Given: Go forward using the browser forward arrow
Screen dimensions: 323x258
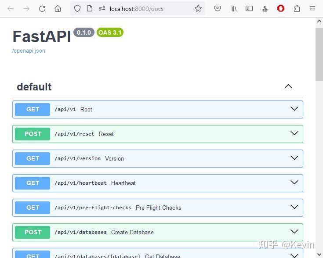Looking at the screenshot, I should click(26, 9).
